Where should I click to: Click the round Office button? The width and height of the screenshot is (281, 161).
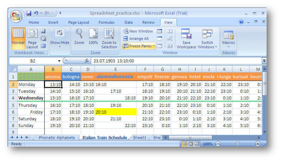tap(15, 16)
